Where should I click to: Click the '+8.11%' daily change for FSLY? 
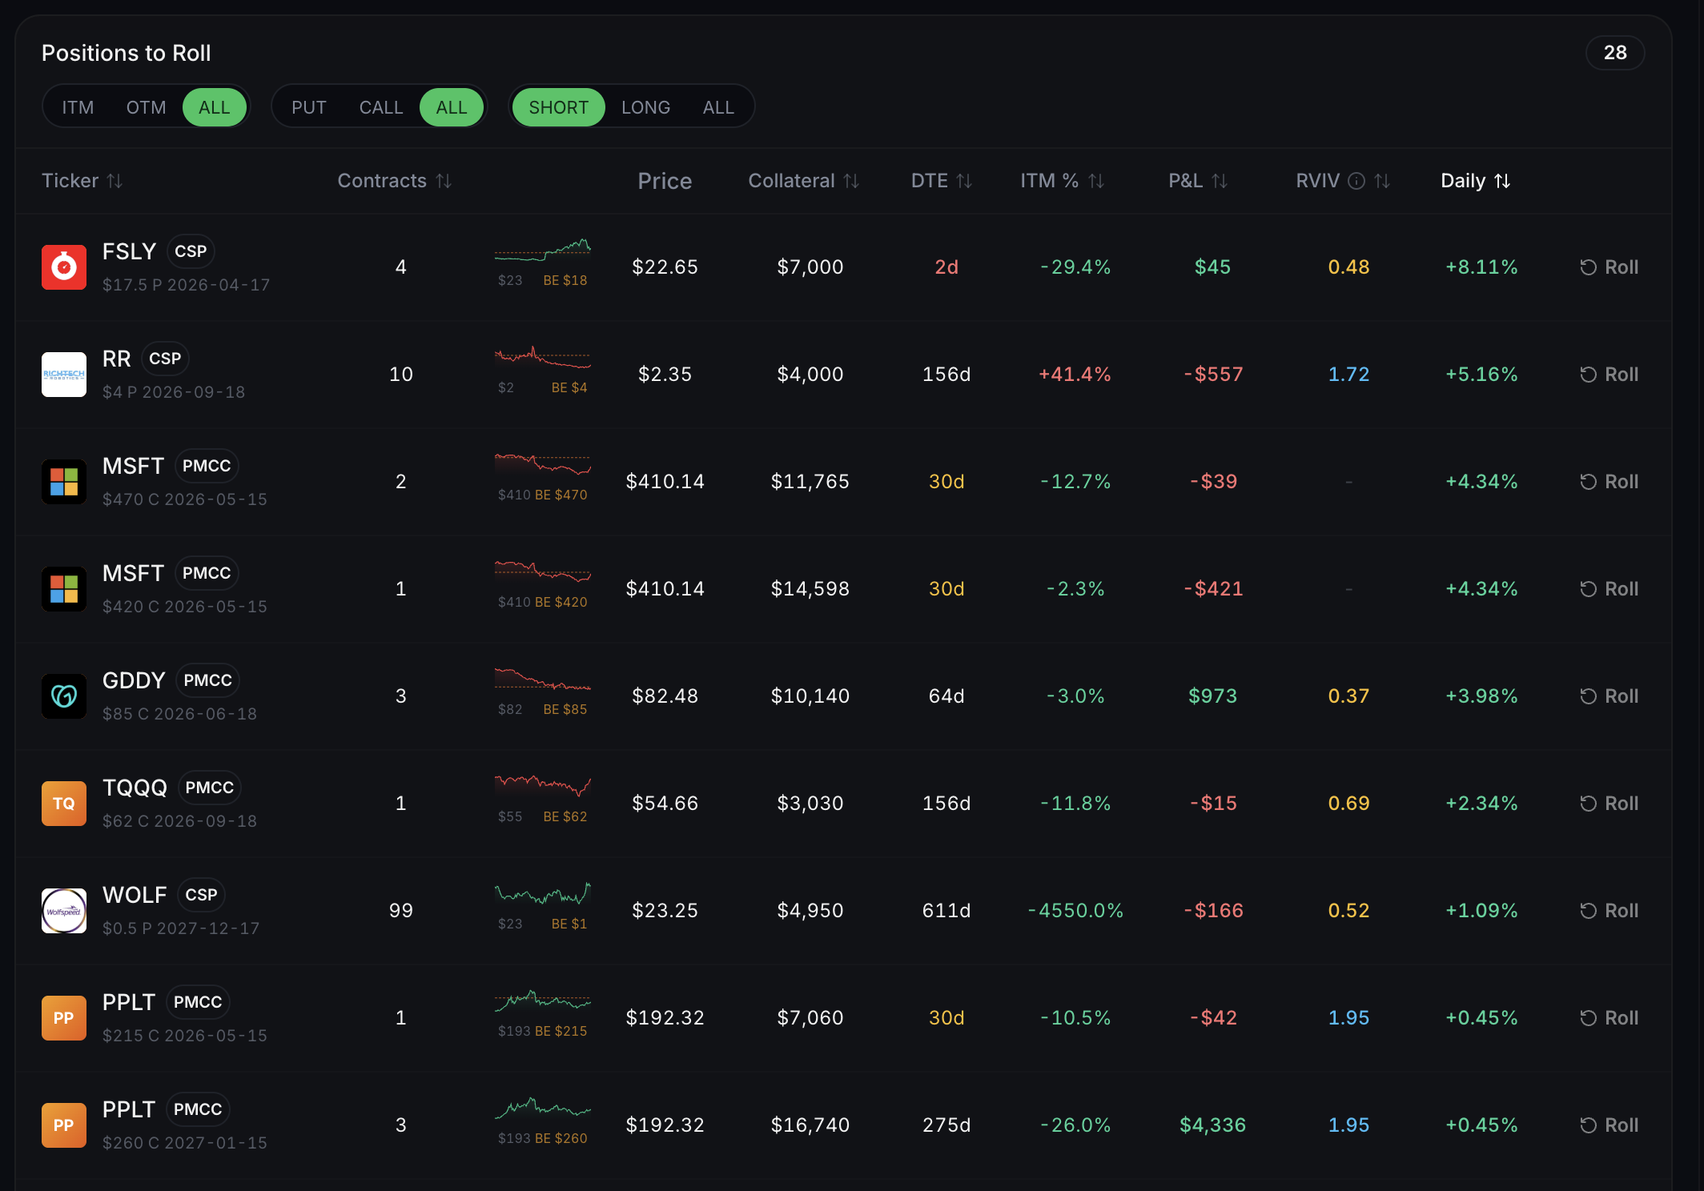(1481, 267)
